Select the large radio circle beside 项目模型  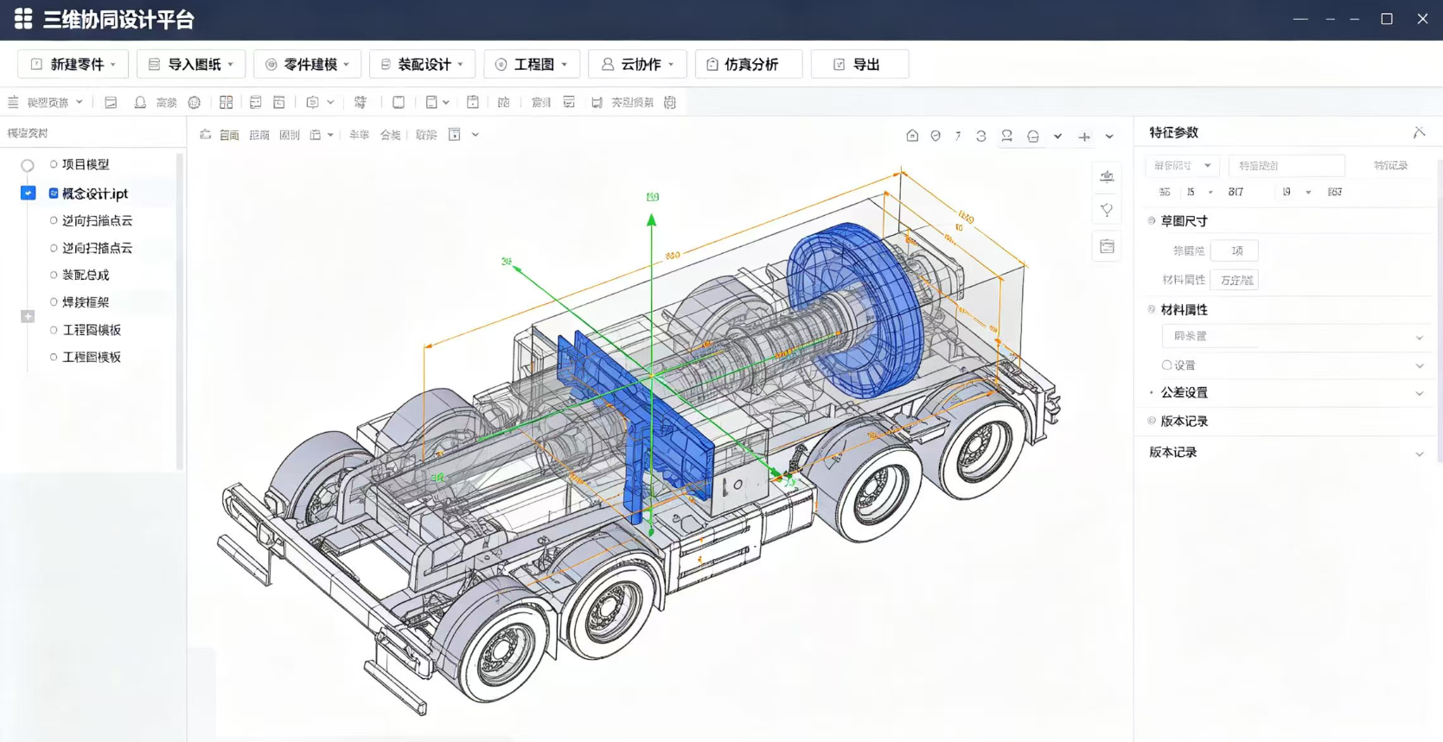(28, 165)
